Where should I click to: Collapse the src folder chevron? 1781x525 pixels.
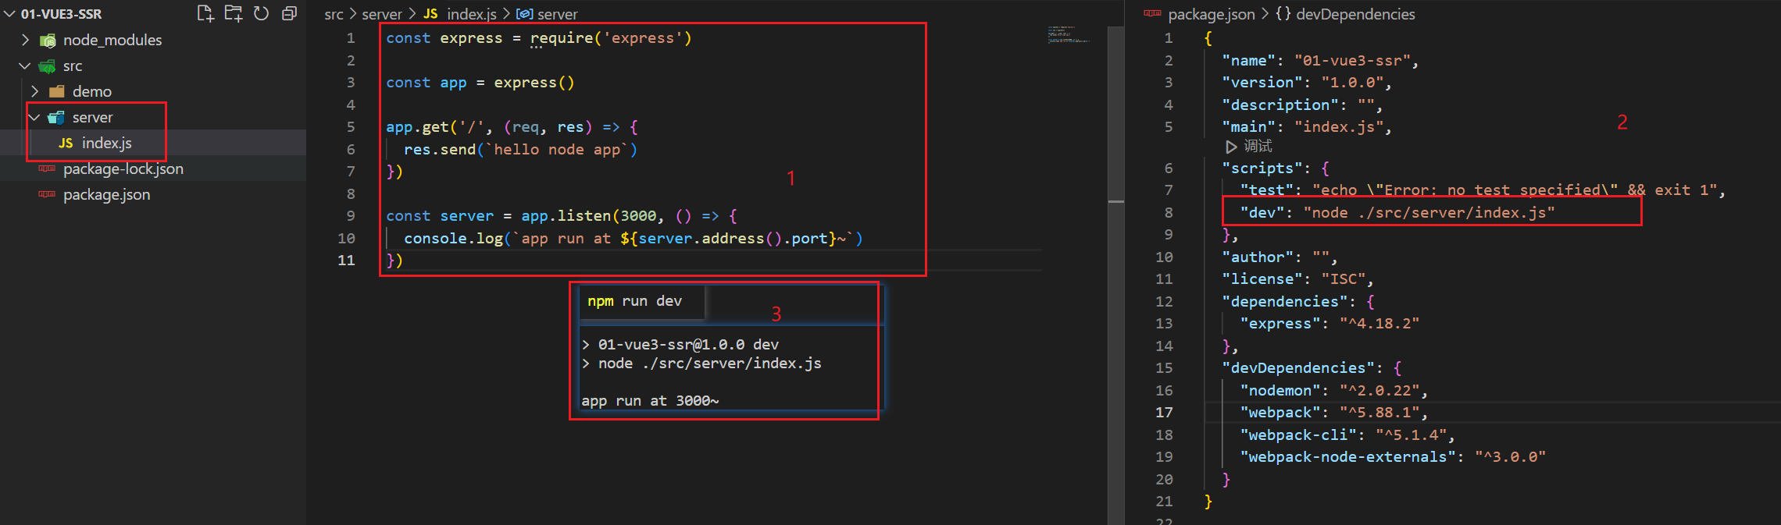[25, 66]
